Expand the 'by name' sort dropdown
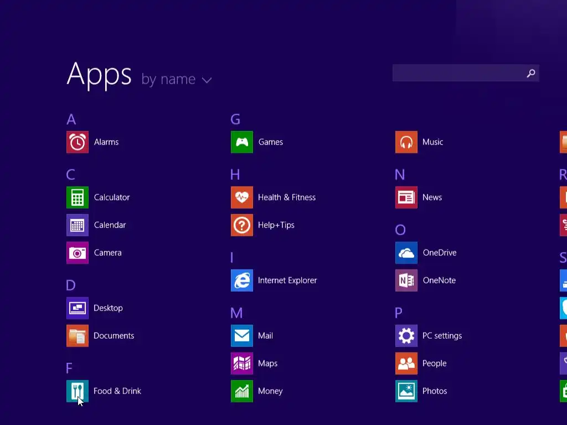 tap(176, 79)
